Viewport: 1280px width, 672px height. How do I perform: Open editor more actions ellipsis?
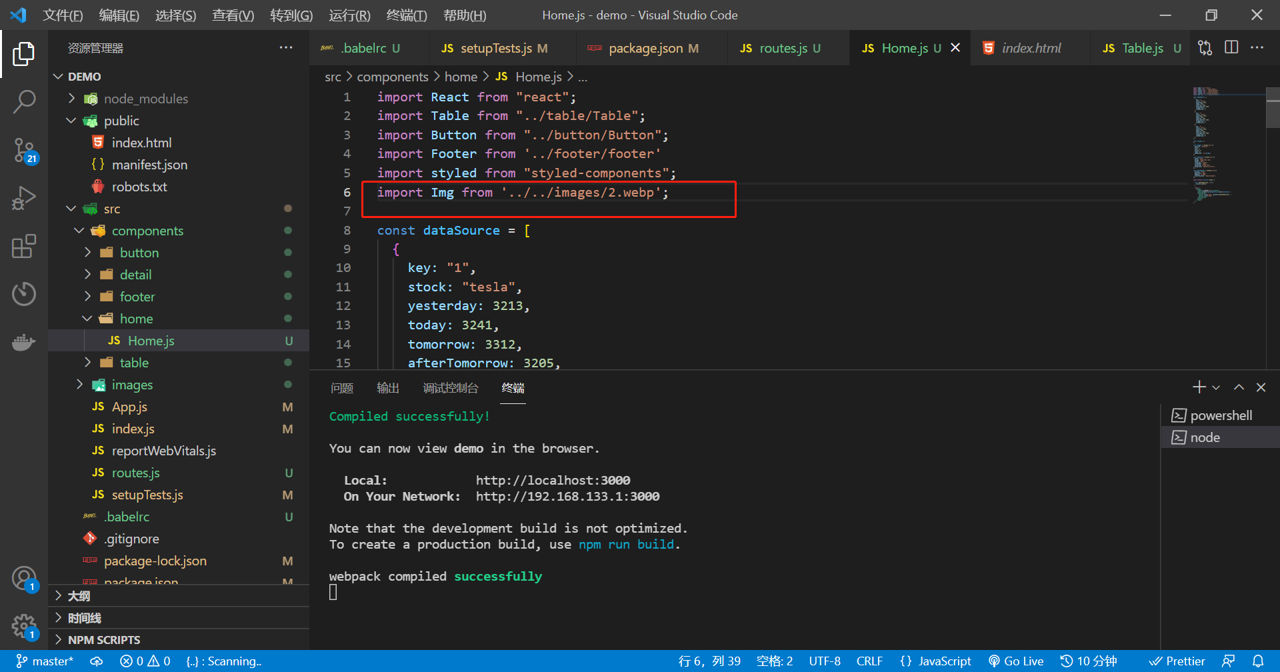tap(1257, 48)
